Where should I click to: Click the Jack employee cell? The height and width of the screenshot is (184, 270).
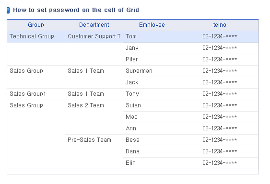tap(152, 82)
